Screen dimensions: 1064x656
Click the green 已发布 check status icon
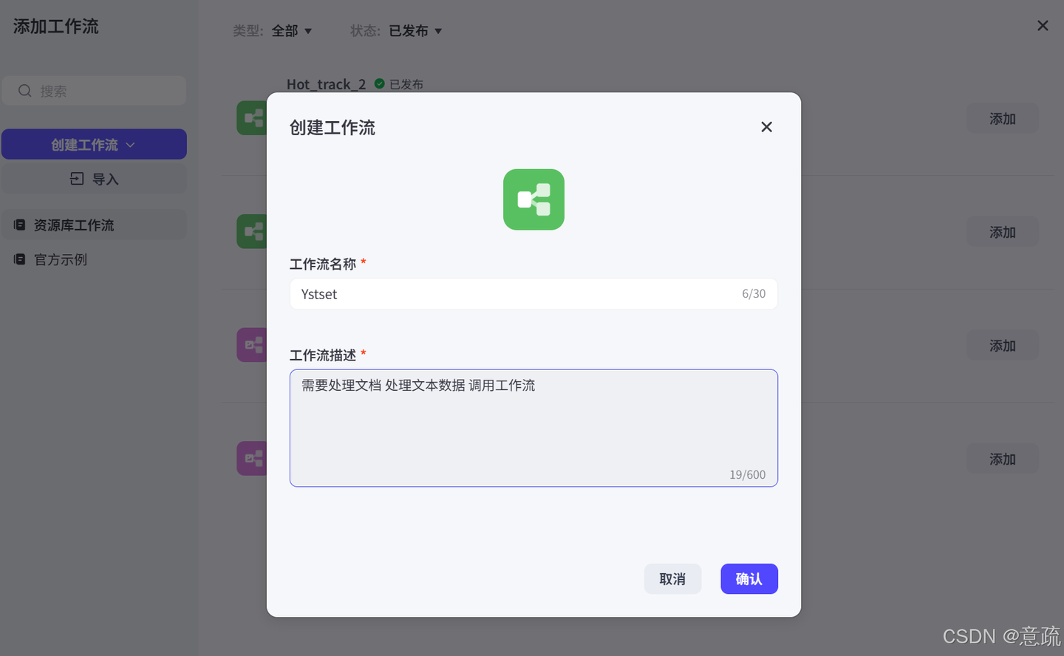click(x=380, y=83)
